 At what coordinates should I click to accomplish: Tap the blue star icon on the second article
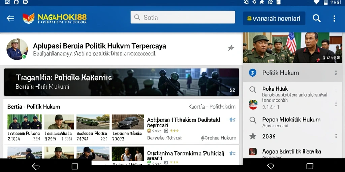[232, 153]
